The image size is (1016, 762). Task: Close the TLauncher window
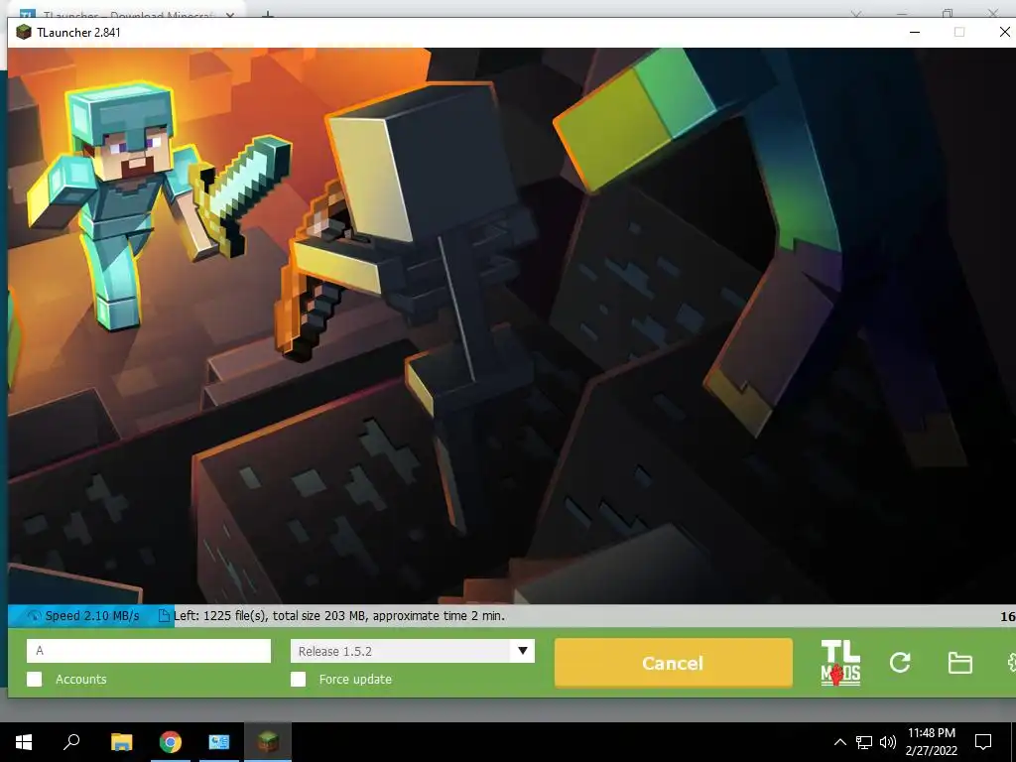coord(1004,32)
